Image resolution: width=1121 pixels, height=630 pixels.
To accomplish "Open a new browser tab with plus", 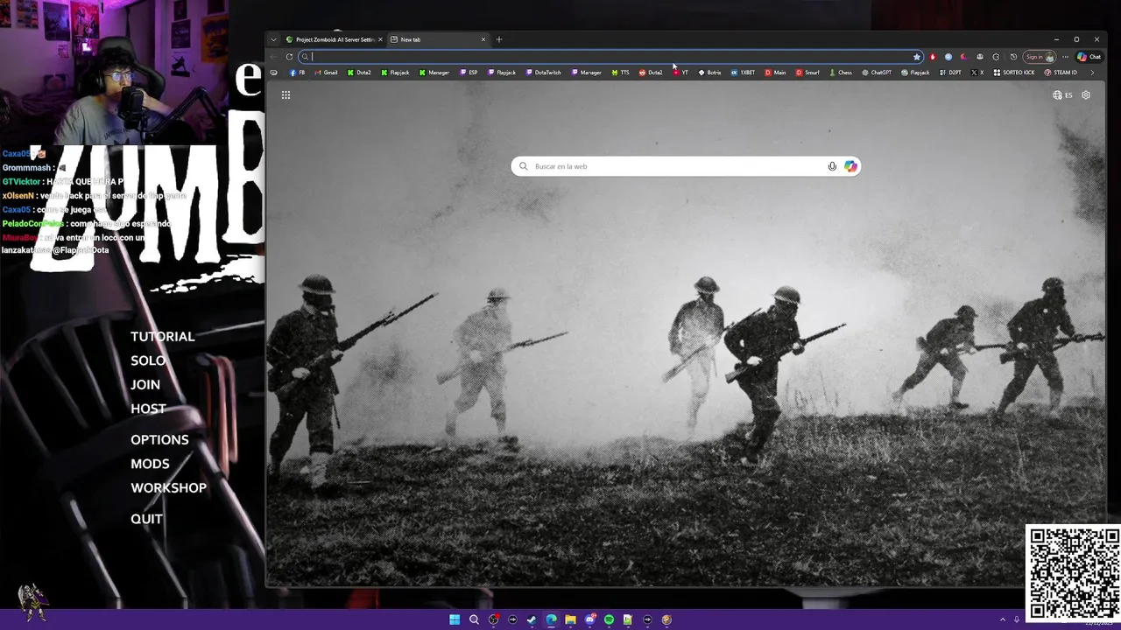I will click(499, 39).
